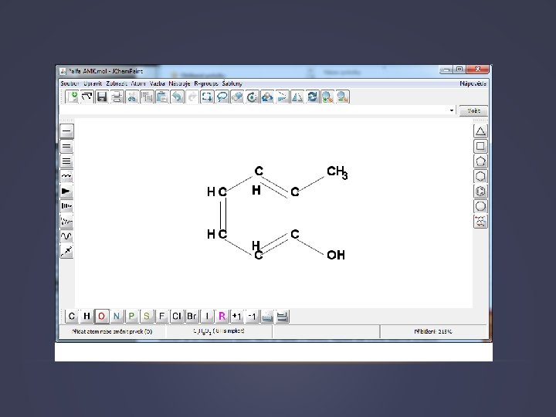This screenshot has height=417, width=556.
Task: Add a triangle ring template
Action: [x=480, y=131]
